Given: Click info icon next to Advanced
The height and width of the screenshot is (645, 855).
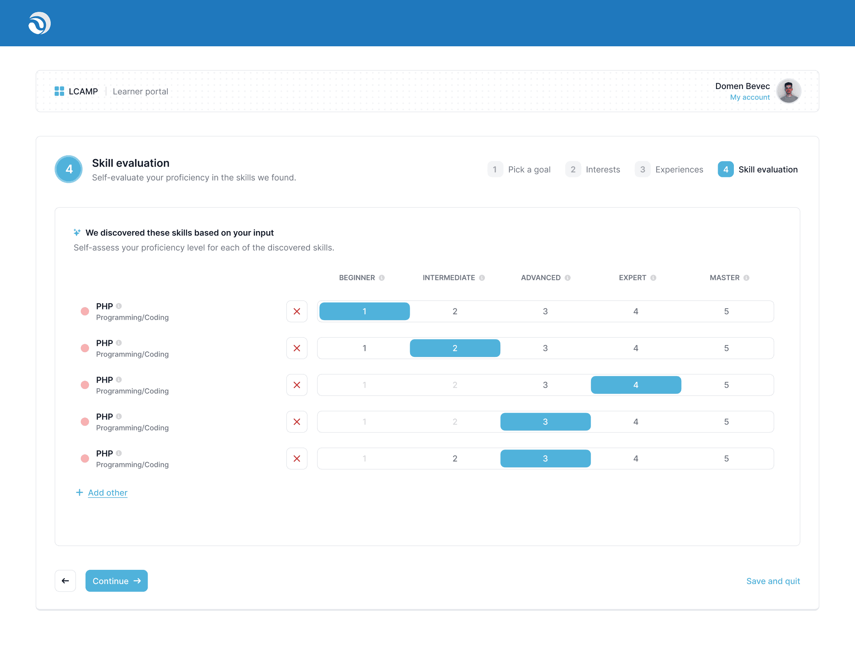Looking at the screenshot, I should tap(568, 278).
